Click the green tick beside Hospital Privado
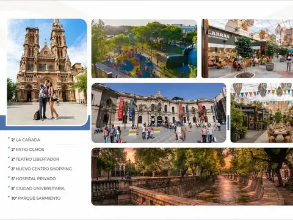This screenshot has width=293, height=220. (9, 177)
